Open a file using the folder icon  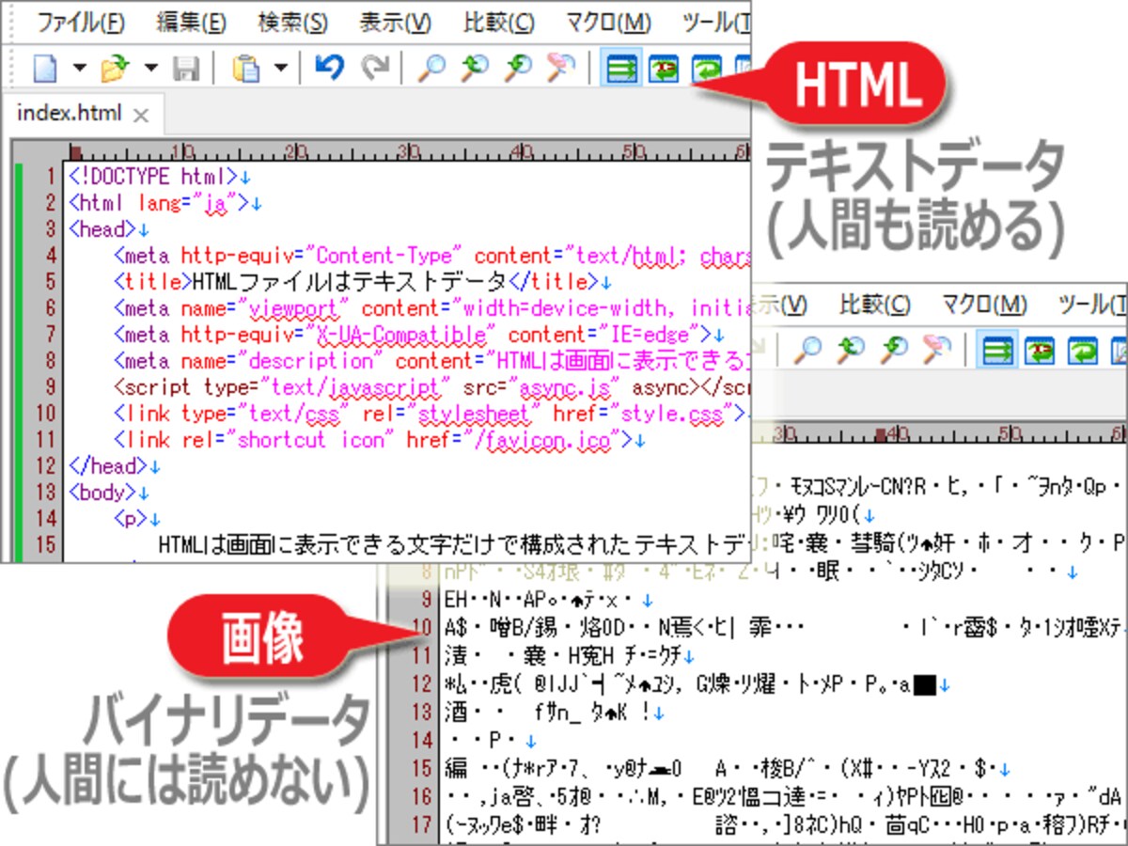[116, 68]
